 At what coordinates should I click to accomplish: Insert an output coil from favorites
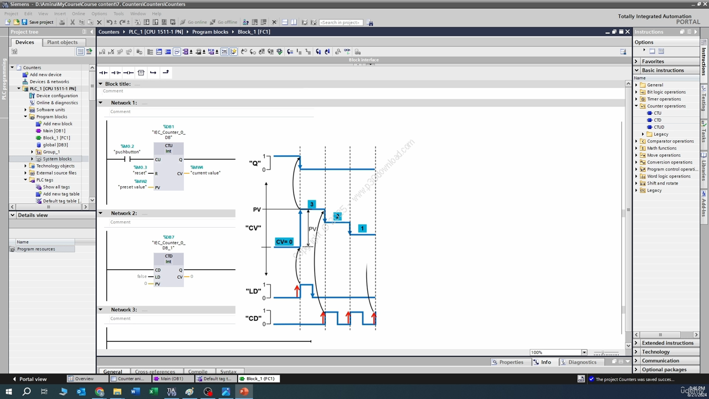click(x=128, y=73)
